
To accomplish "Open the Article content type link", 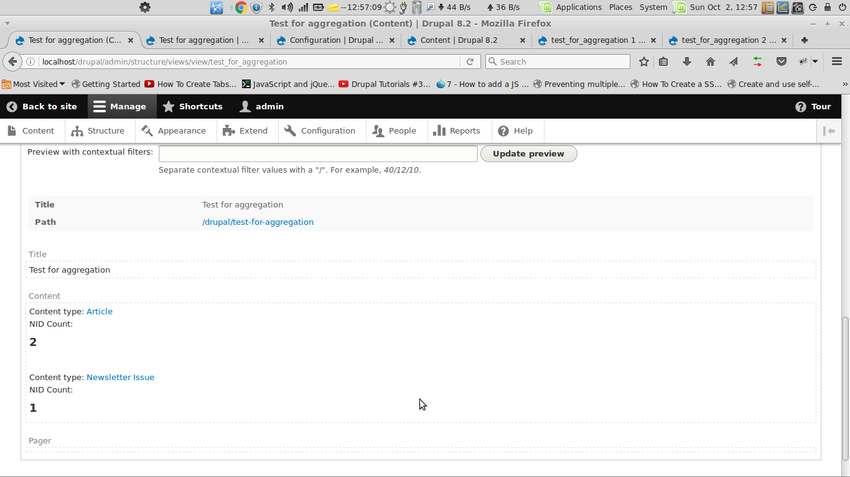I will click(x=99, y=311).
